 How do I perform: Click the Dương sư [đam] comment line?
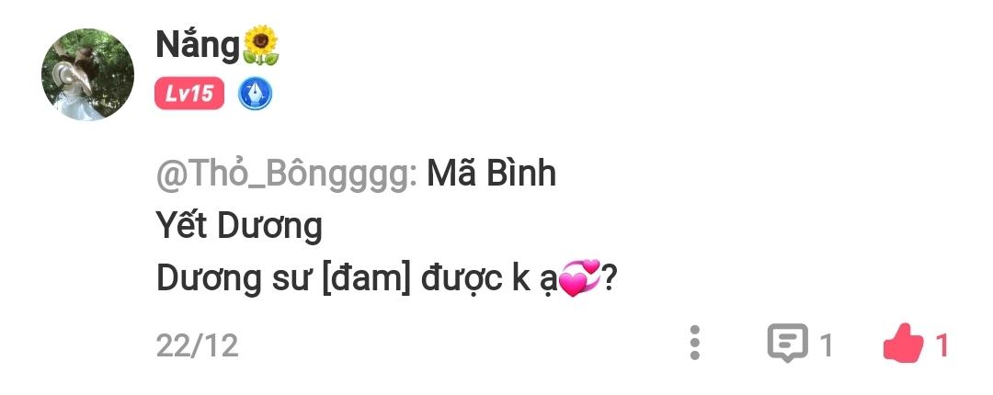386,279
